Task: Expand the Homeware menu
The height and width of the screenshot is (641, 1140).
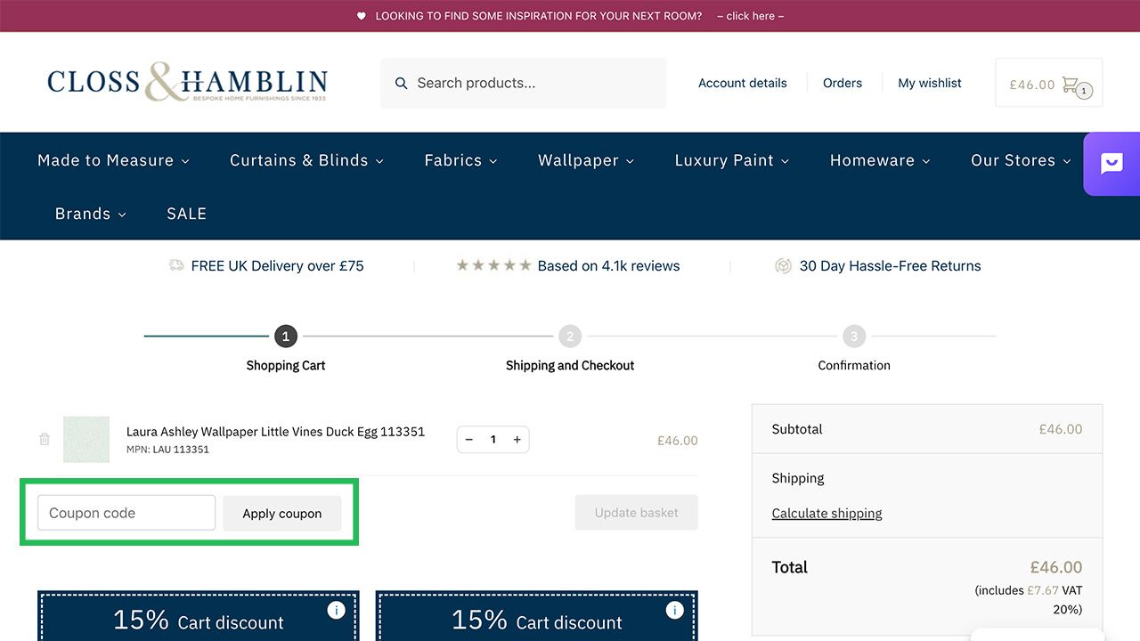Action: pos(880,160)
